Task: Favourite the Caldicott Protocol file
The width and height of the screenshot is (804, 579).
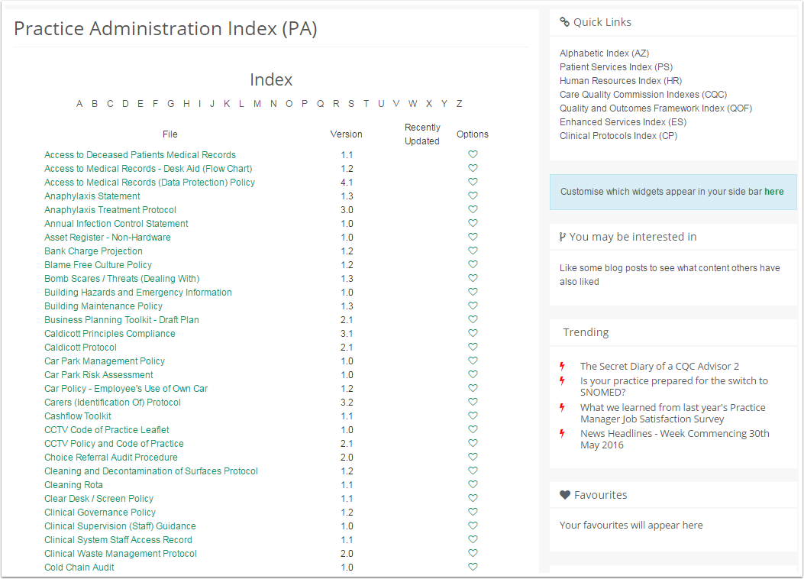Action: point(473,348)
